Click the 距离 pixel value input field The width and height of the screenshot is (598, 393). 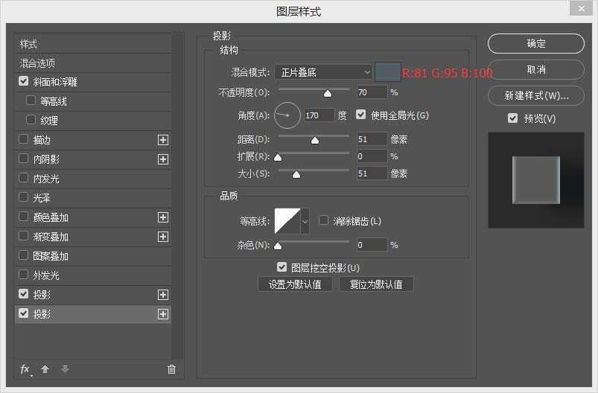click(372, 139)
